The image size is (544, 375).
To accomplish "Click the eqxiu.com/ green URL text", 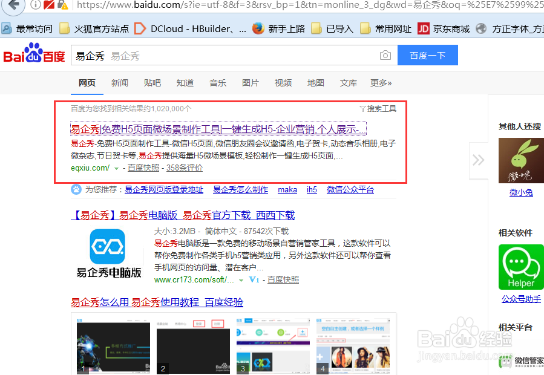I will click(x=90, y=168).
